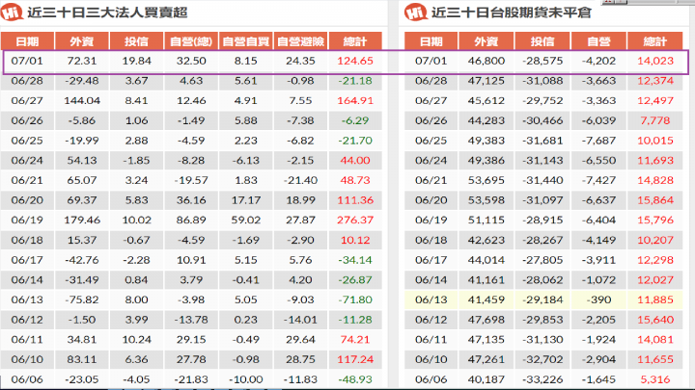Click the 日期 header in the 三大法人 table
The width and height of the screenshot is (695, 390).
(x=27, y=41)
